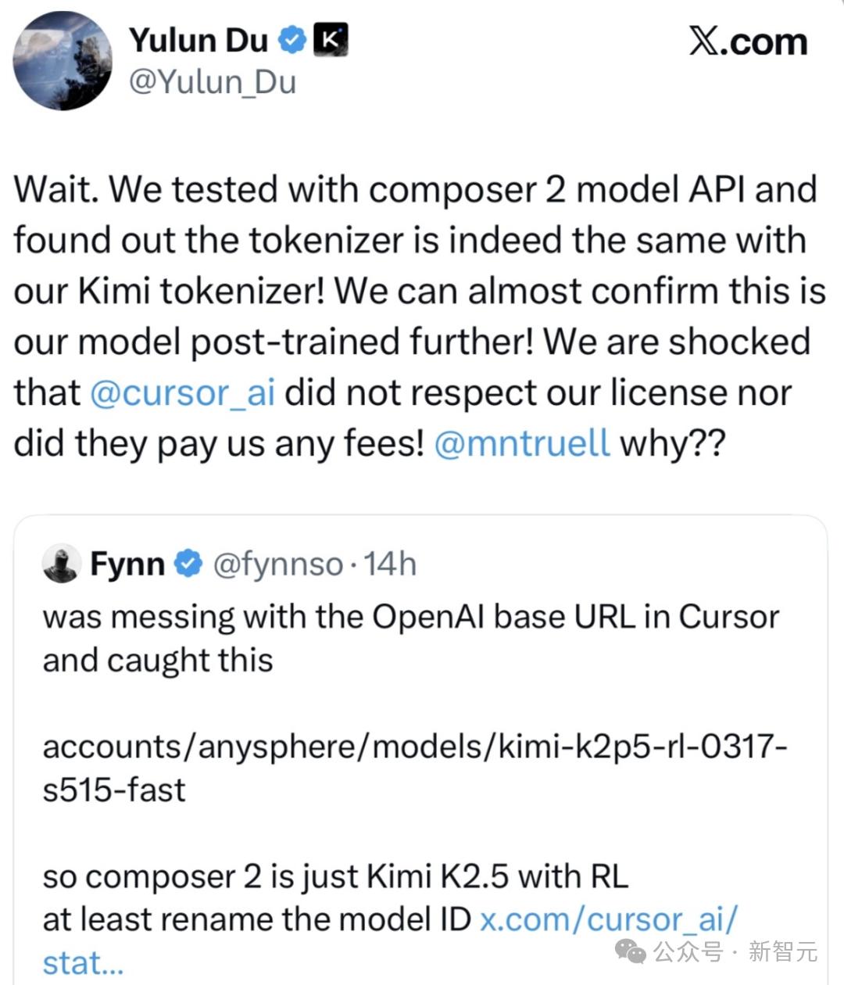The width and height of the screenshot is (844, 985).
Task: Click Fynn's blue verified badge
Action: click(x=188, y=564)
